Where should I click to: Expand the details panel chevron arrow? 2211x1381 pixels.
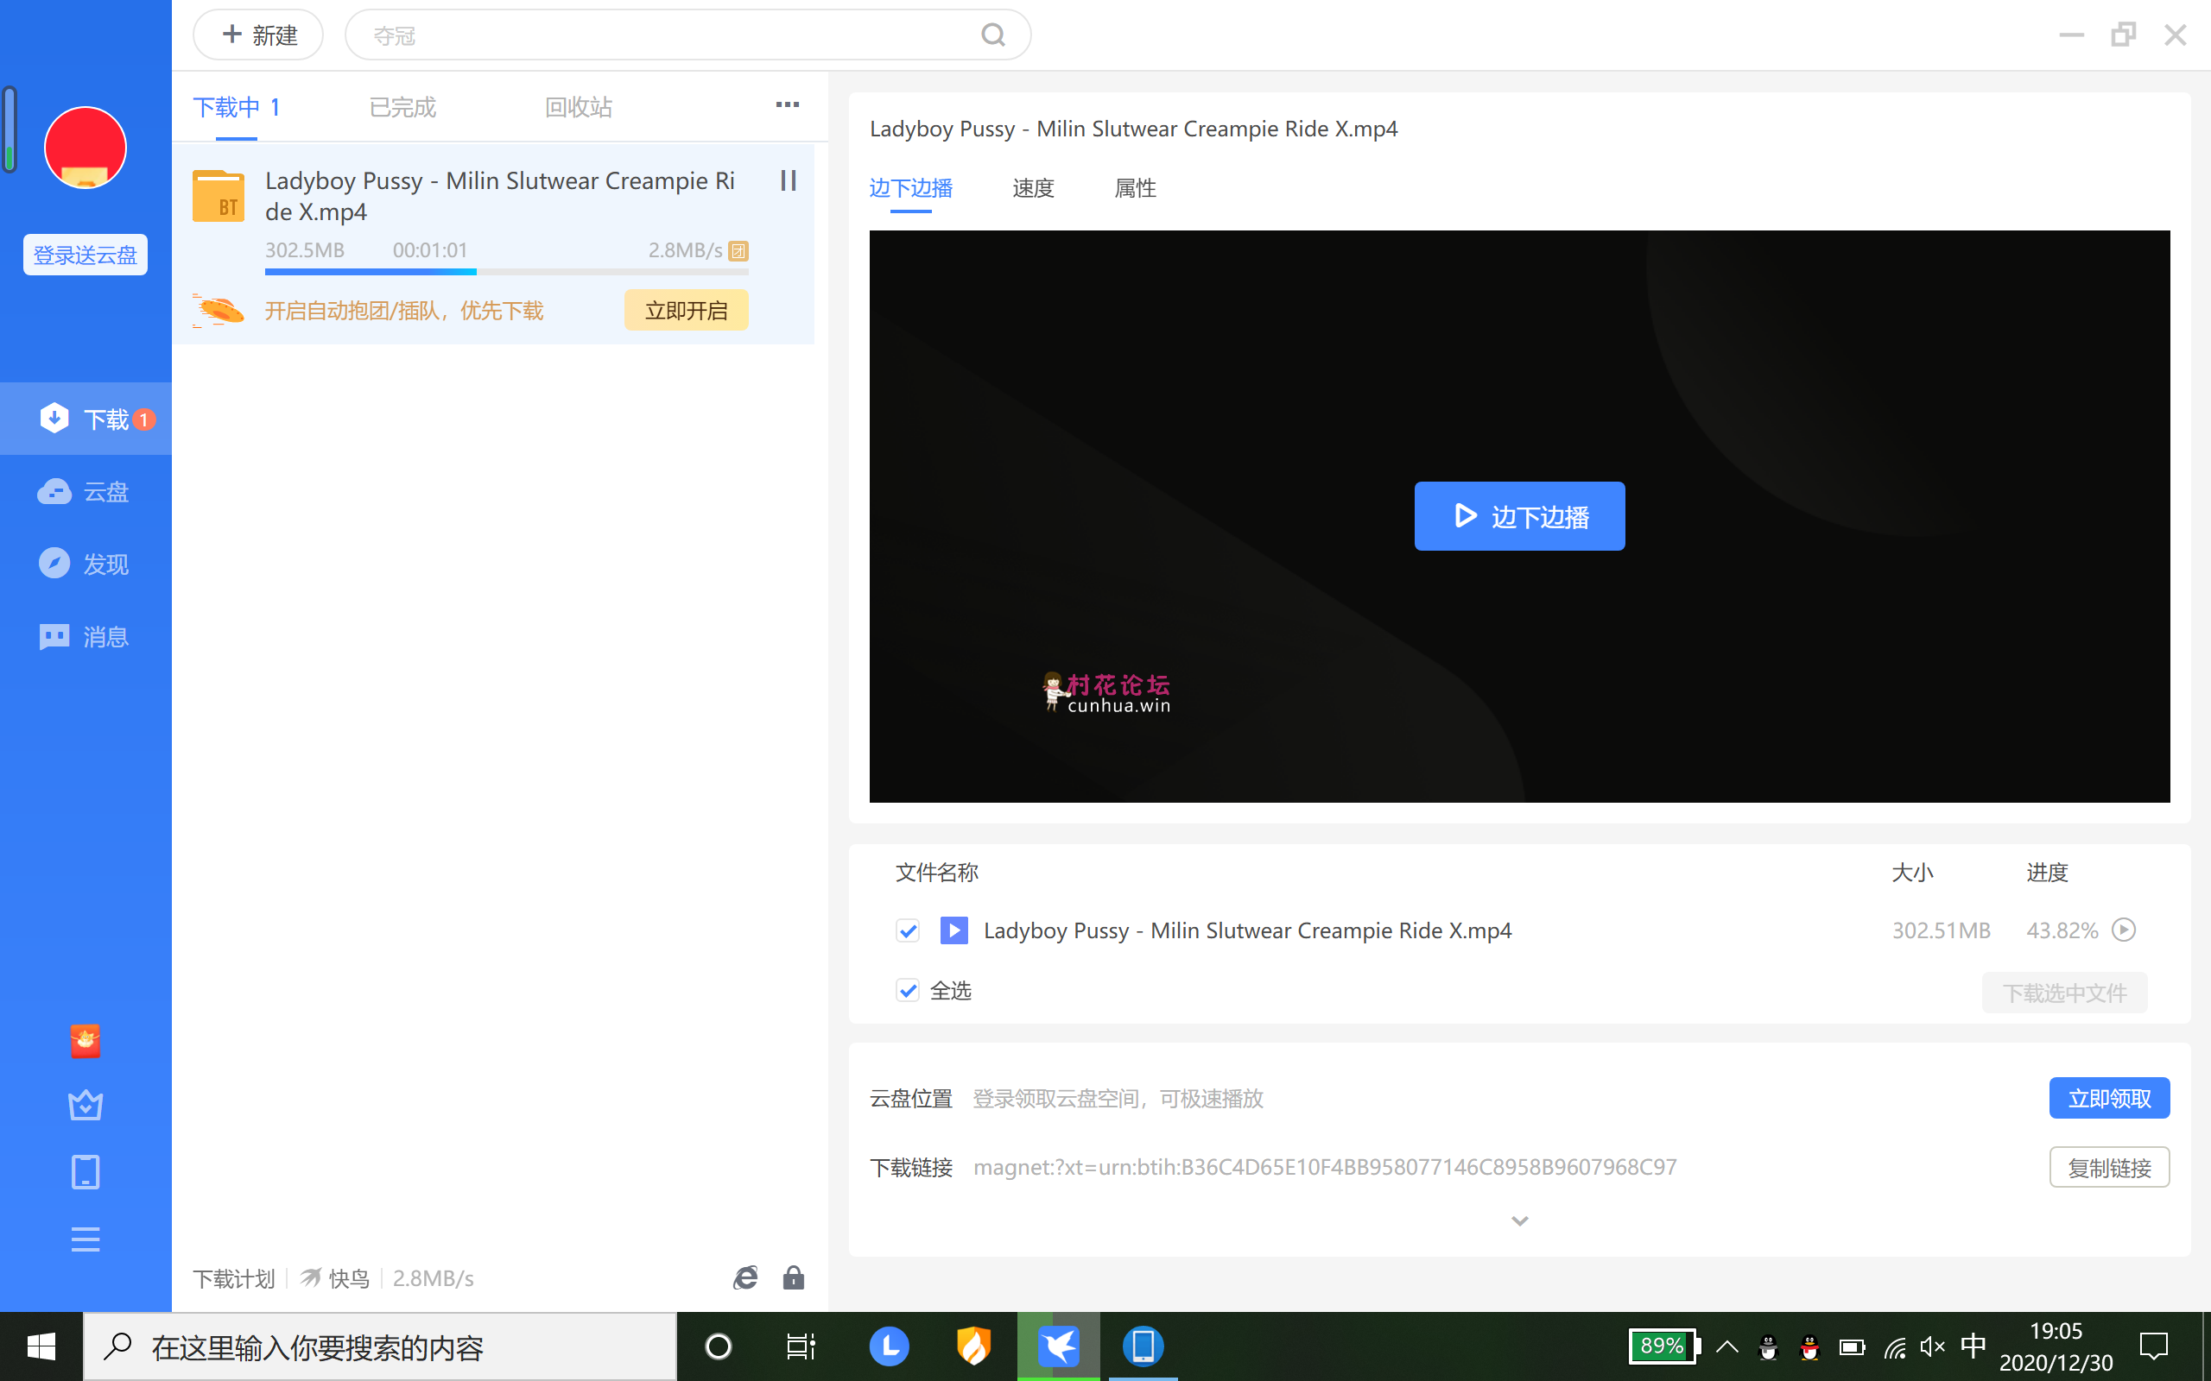(x=1519, y=1221)
